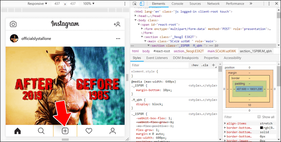Click the styles pane scrollbar thumb

point(220,69)
